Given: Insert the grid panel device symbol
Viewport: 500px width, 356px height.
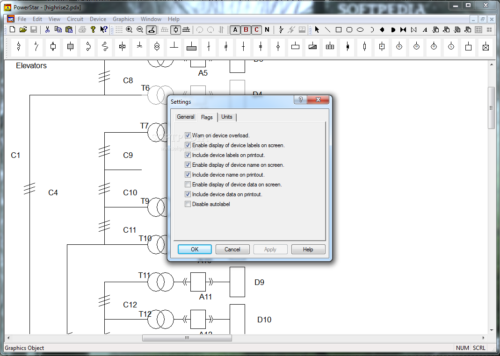Looking at the screenshot, I should [330, 47].
